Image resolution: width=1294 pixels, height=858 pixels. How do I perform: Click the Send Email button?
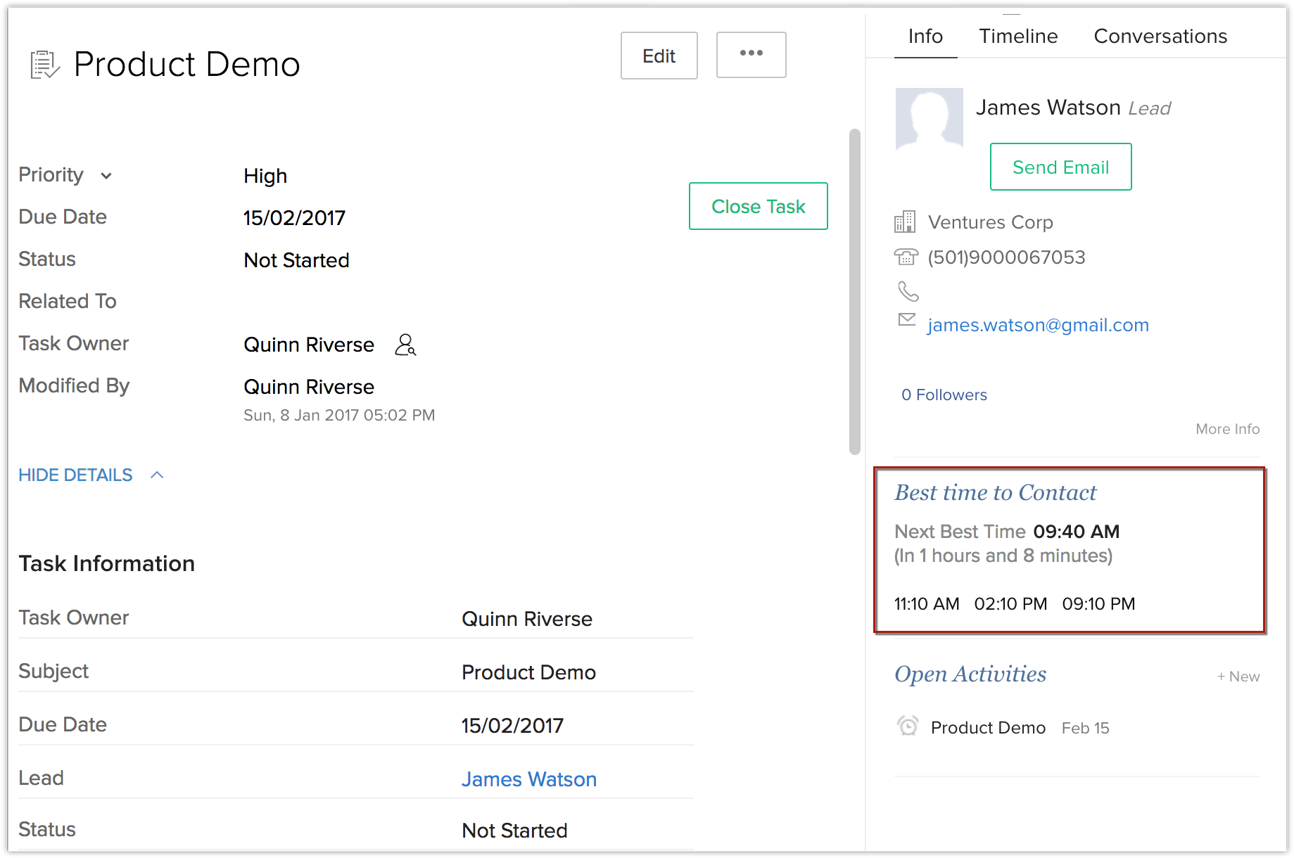pyautogui.click(x=1060, y=167)
